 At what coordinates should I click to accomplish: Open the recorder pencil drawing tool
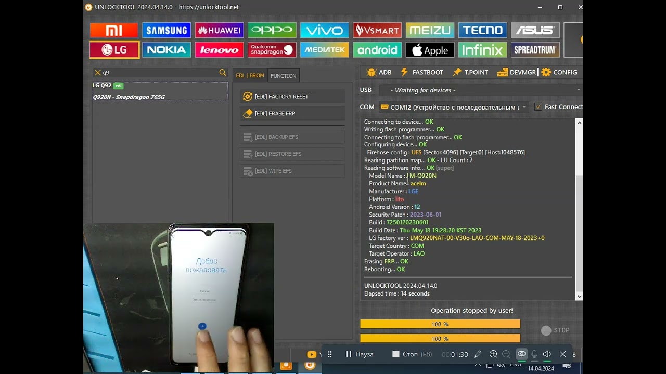click(x=478, y=354)
